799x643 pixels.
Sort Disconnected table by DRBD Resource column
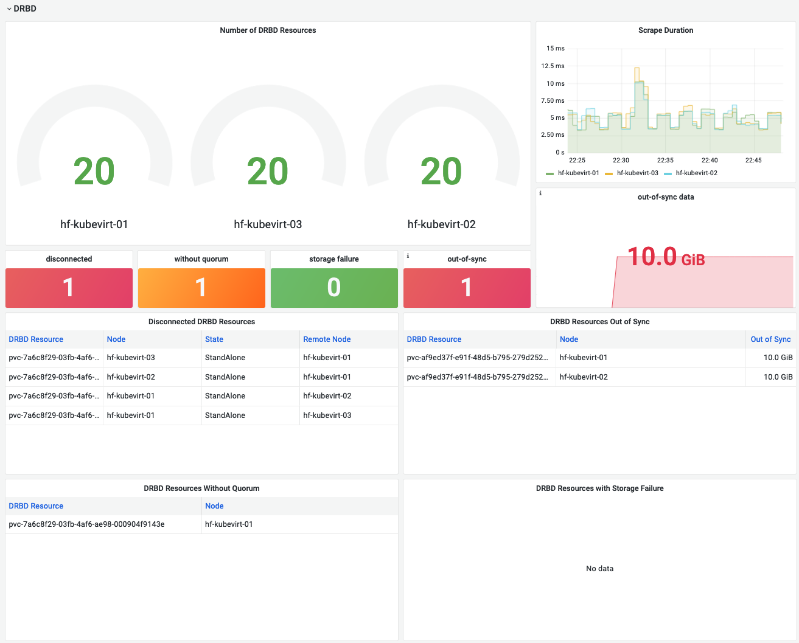click(36, 339)
